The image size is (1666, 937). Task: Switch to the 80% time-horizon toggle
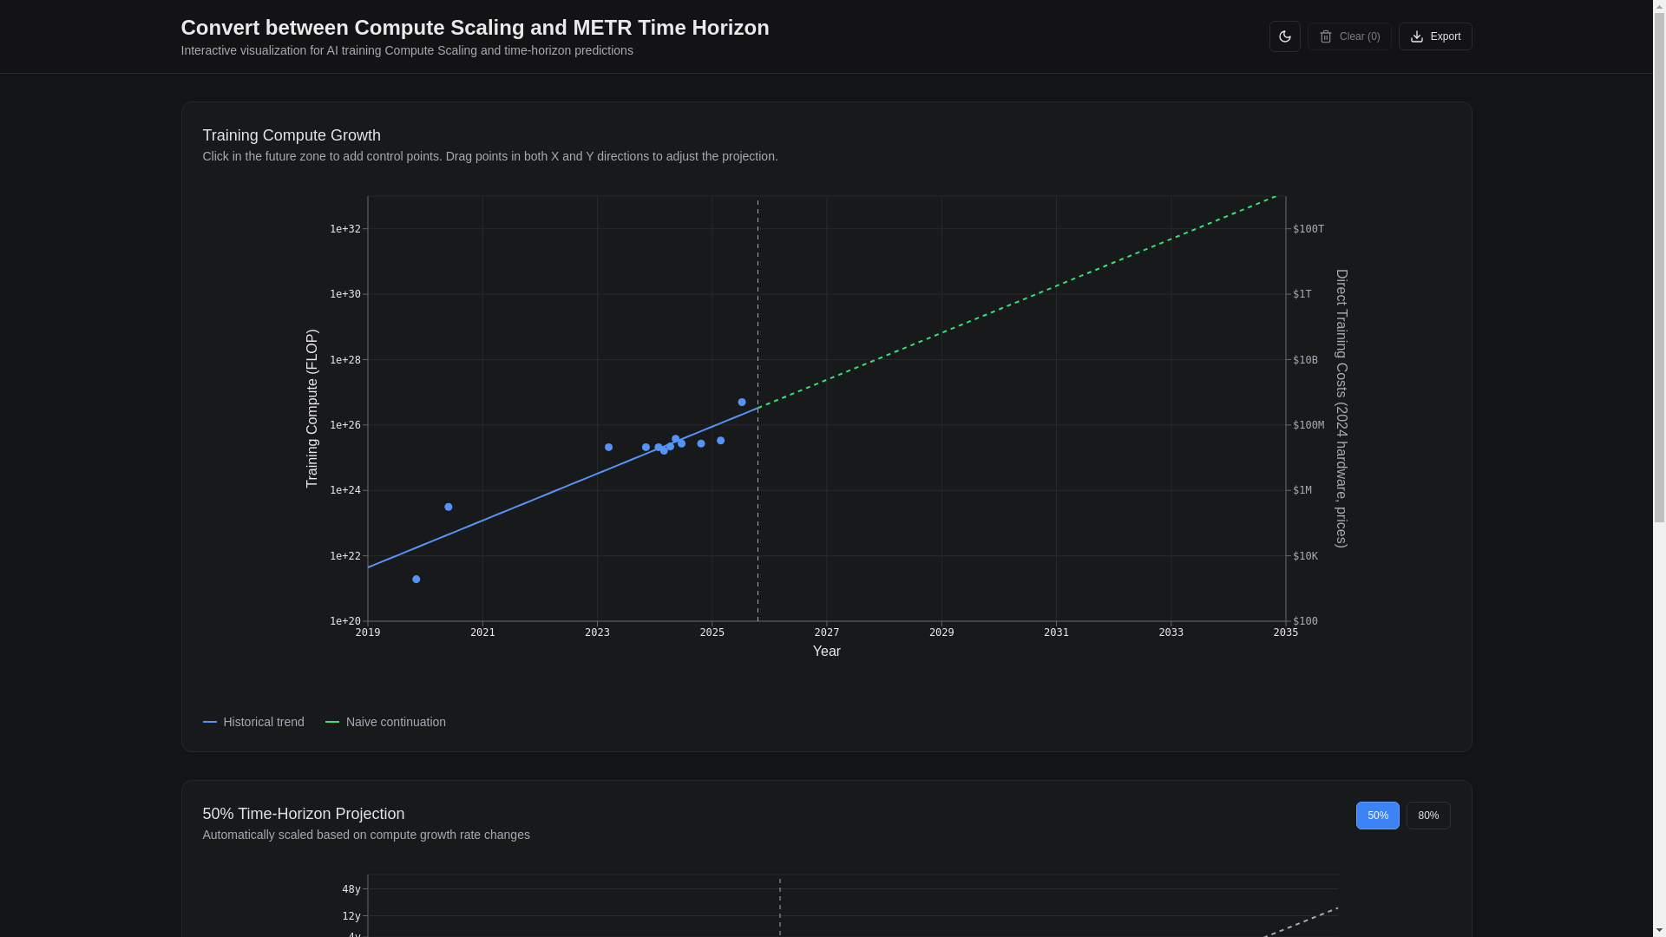[x=1427, y=816]
